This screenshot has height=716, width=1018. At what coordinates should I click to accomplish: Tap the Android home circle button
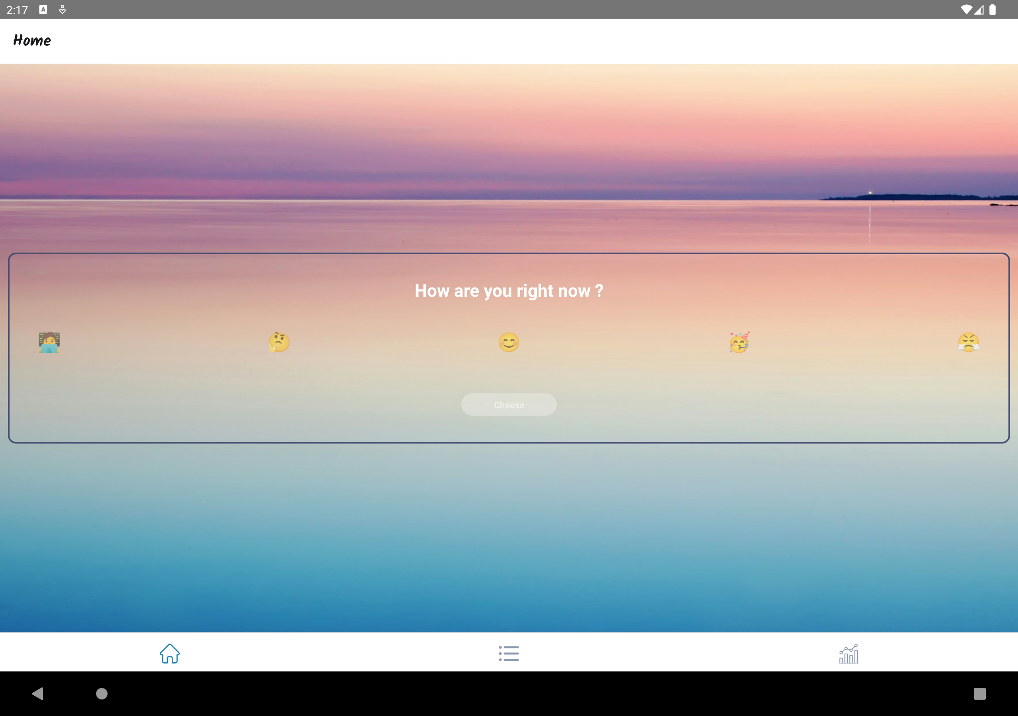pos(102,693)
